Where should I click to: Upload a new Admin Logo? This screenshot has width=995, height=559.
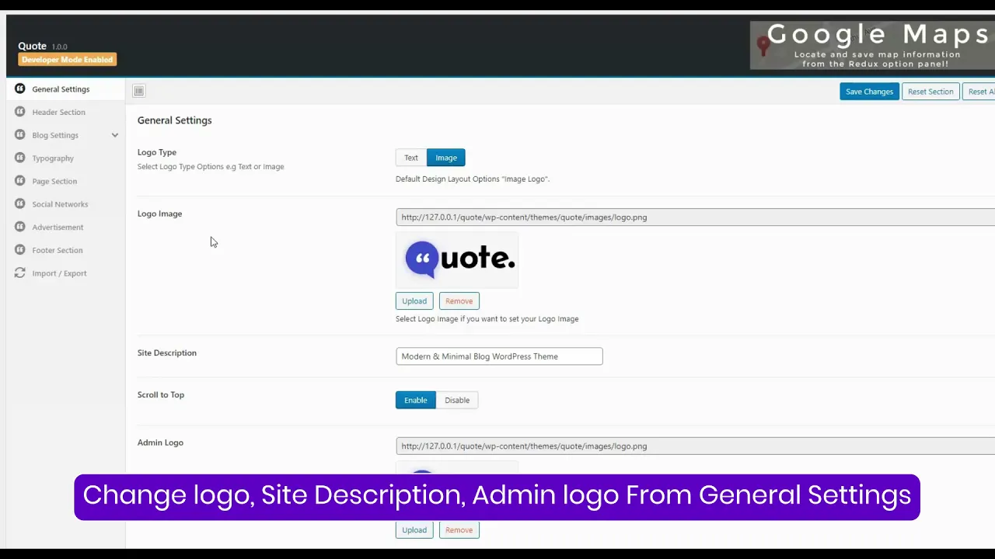pyautogui.click(x=414, y=529)
